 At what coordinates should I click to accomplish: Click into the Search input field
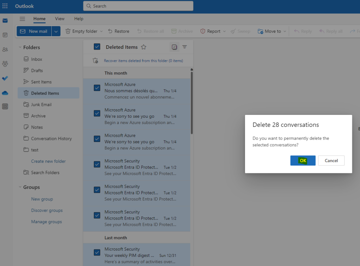click(138, 6)
